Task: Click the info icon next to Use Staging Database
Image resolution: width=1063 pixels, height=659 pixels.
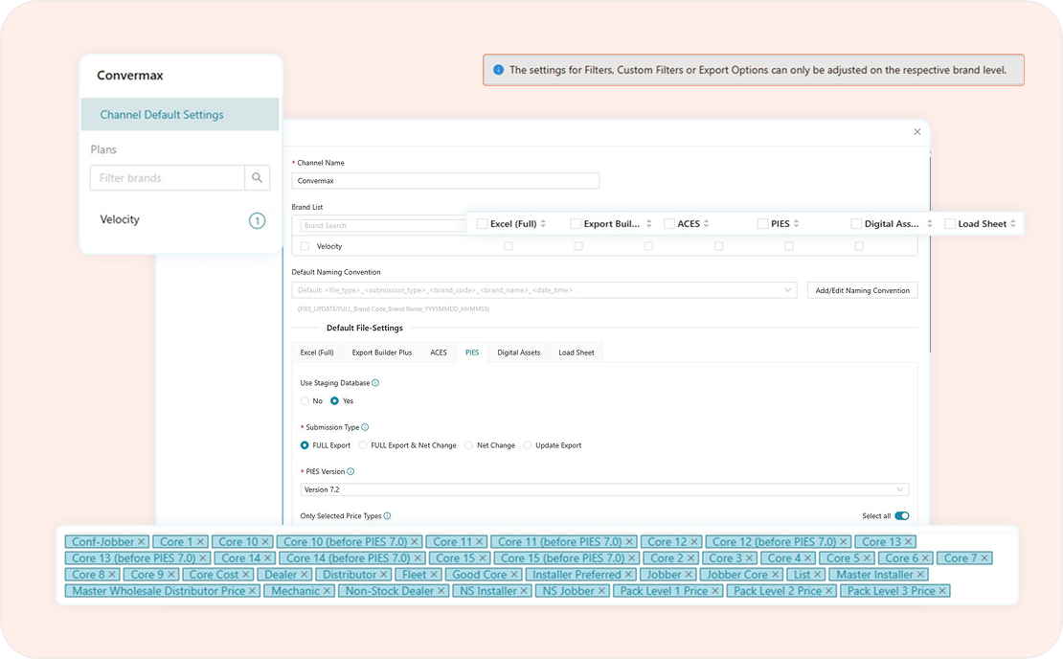Action: point(375,383)
